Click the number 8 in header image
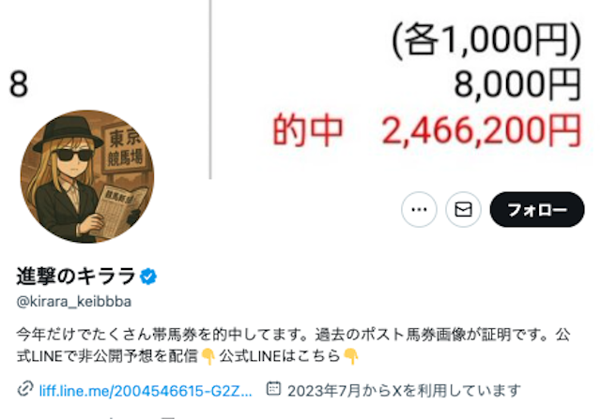This screenshot has height=419, width=601. [x=19, y=83]
